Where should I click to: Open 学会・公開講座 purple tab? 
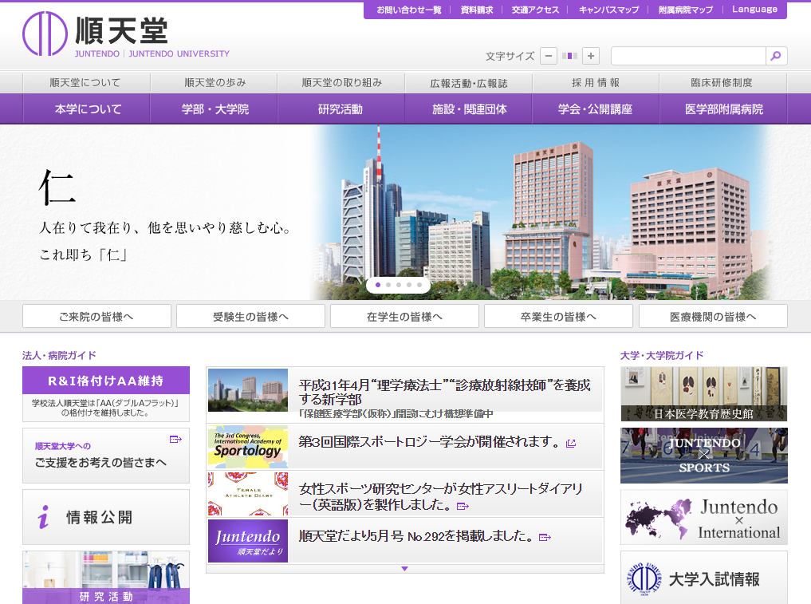click(596, 109)
